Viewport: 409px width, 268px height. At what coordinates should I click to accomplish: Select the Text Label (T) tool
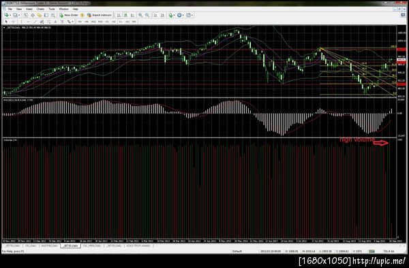click(62, 22)
